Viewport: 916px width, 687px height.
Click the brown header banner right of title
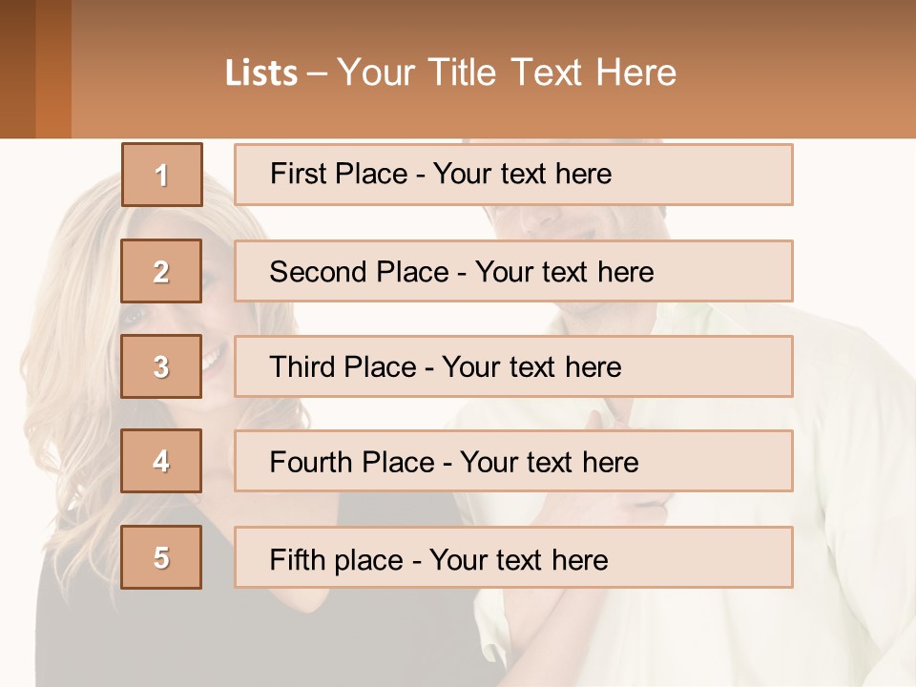click(x=811, y=69)
